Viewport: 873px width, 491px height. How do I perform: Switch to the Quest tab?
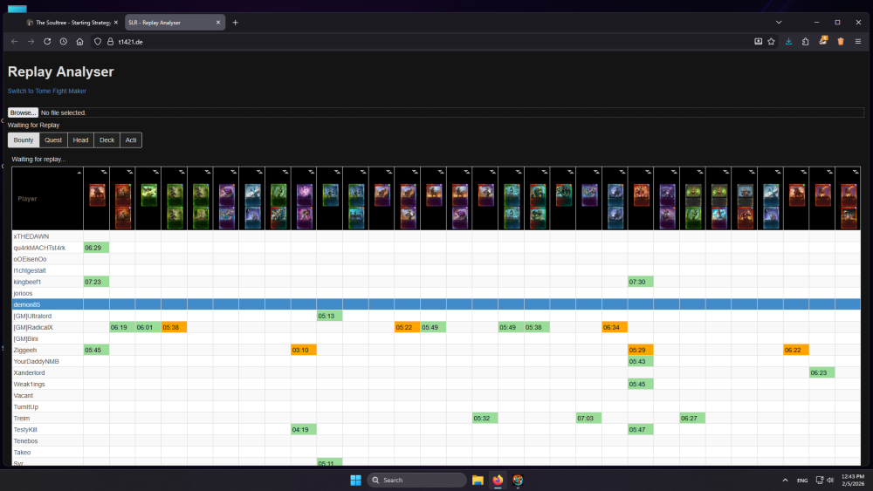coord(53,140)
